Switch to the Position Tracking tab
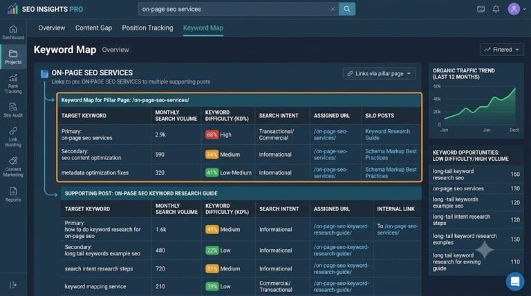 pos(147,28)
